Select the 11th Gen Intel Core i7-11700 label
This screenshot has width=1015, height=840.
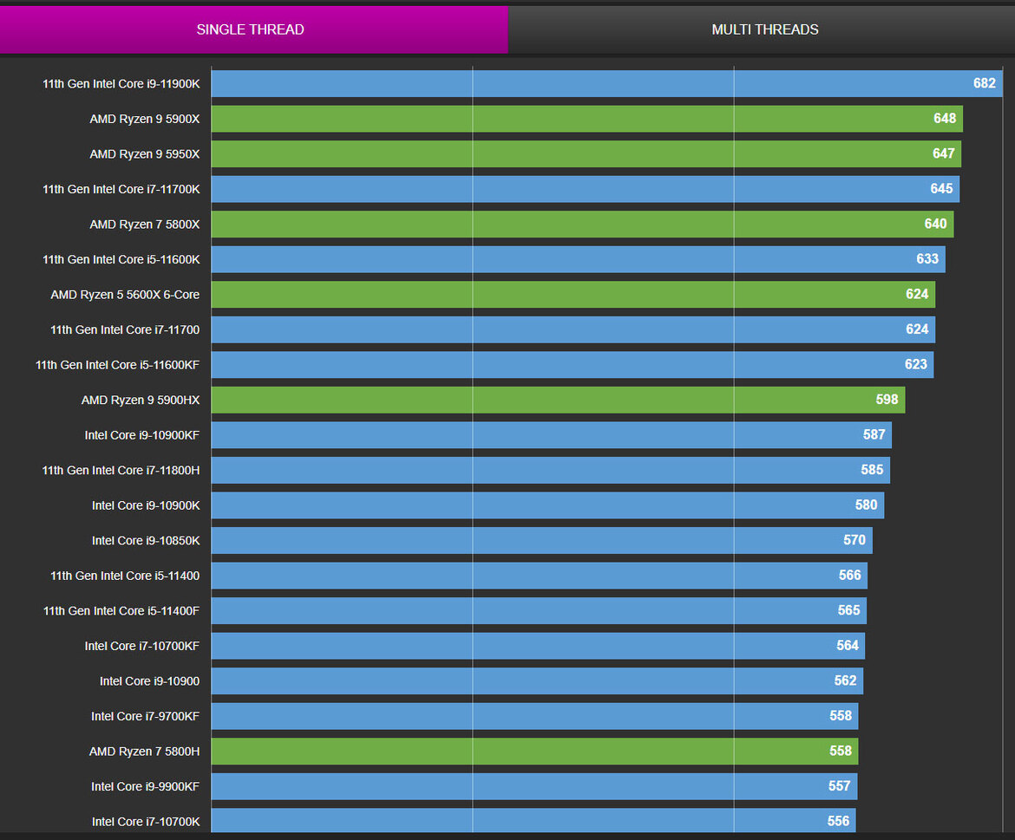(x=125, y=329)
